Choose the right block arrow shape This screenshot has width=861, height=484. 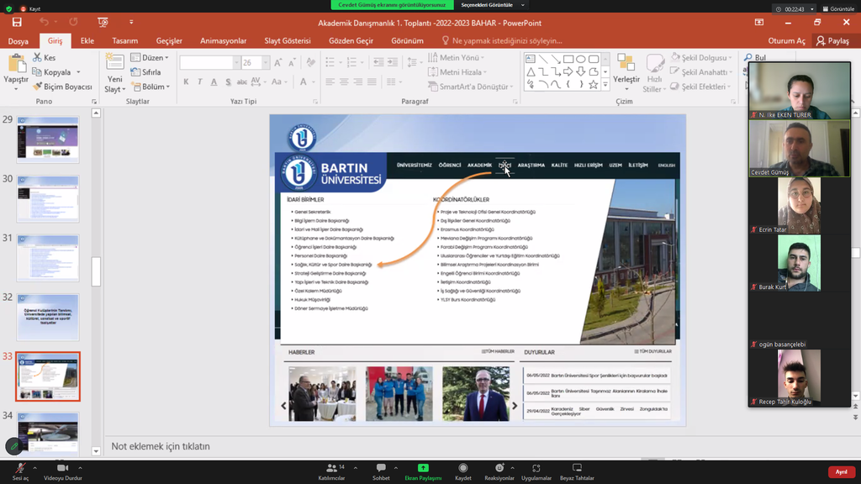point(568,72)
